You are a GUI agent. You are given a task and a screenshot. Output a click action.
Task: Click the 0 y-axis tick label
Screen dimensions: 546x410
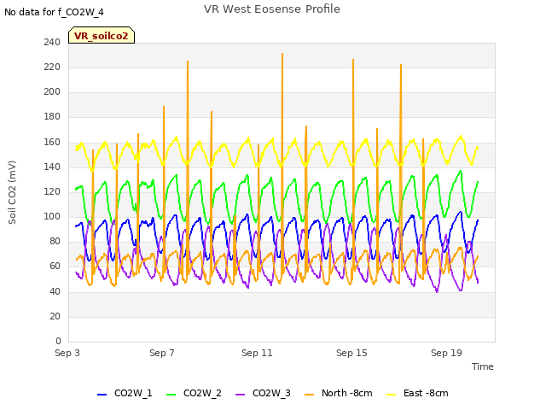coord(58,341)
